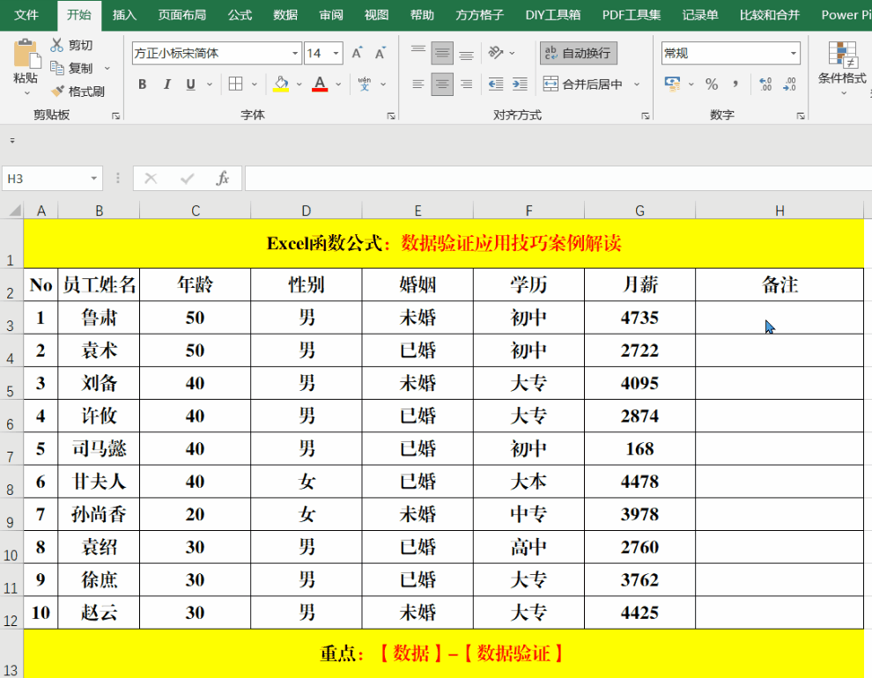872x678 pixels.
Task: Select the Format Painter brush
Action: pos(57,92)
